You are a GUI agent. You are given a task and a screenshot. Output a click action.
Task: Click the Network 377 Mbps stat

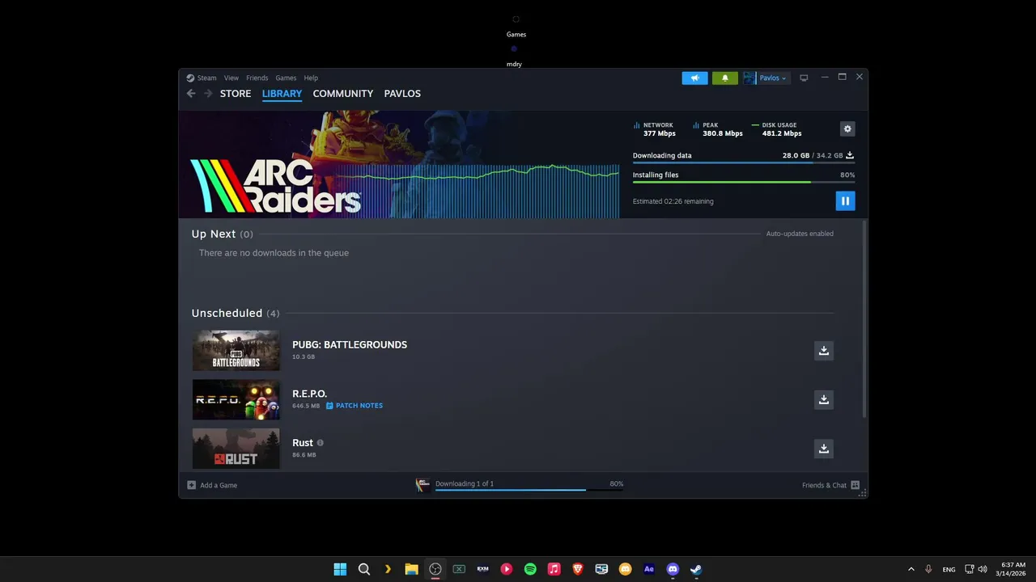654,129
